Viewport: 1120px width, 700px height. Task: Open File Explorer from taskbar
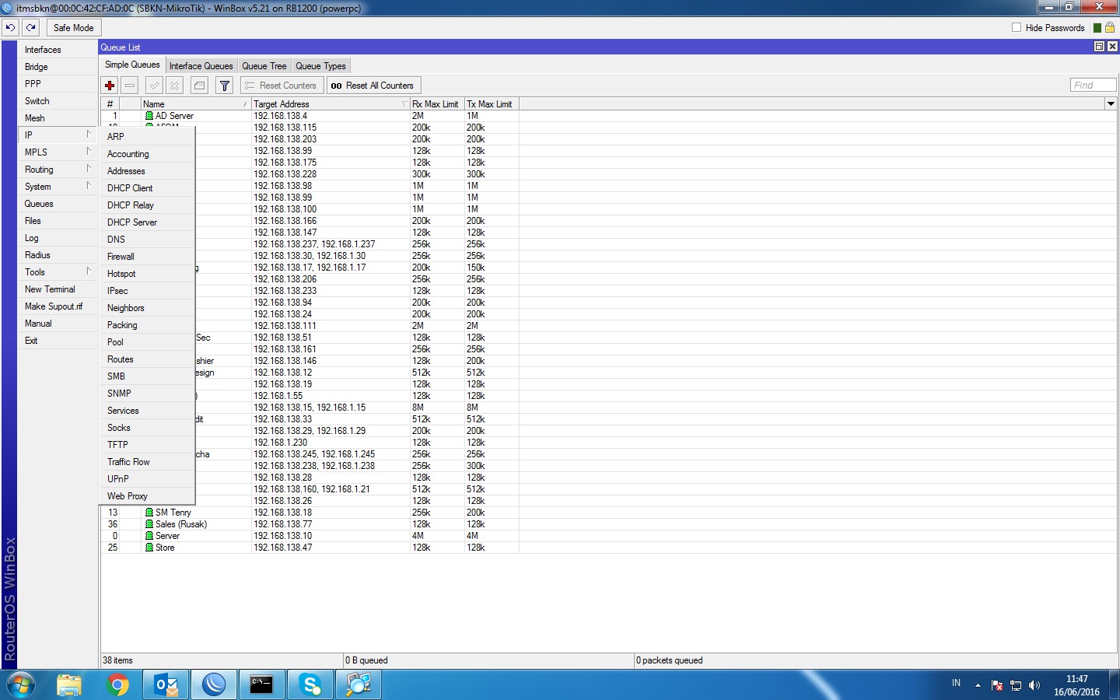tap(69, 685)
